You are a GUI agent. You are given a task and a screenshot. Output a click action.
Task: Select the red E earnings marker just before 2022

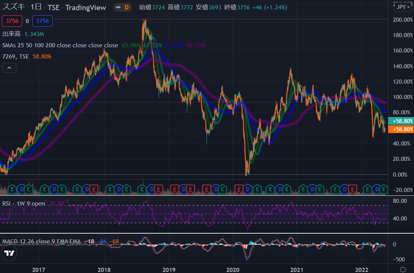point(352,189)
